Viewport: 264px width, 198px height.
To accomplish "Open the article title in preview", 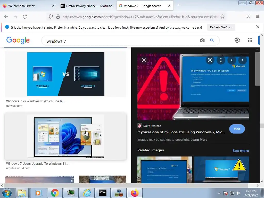I will 181,132.
